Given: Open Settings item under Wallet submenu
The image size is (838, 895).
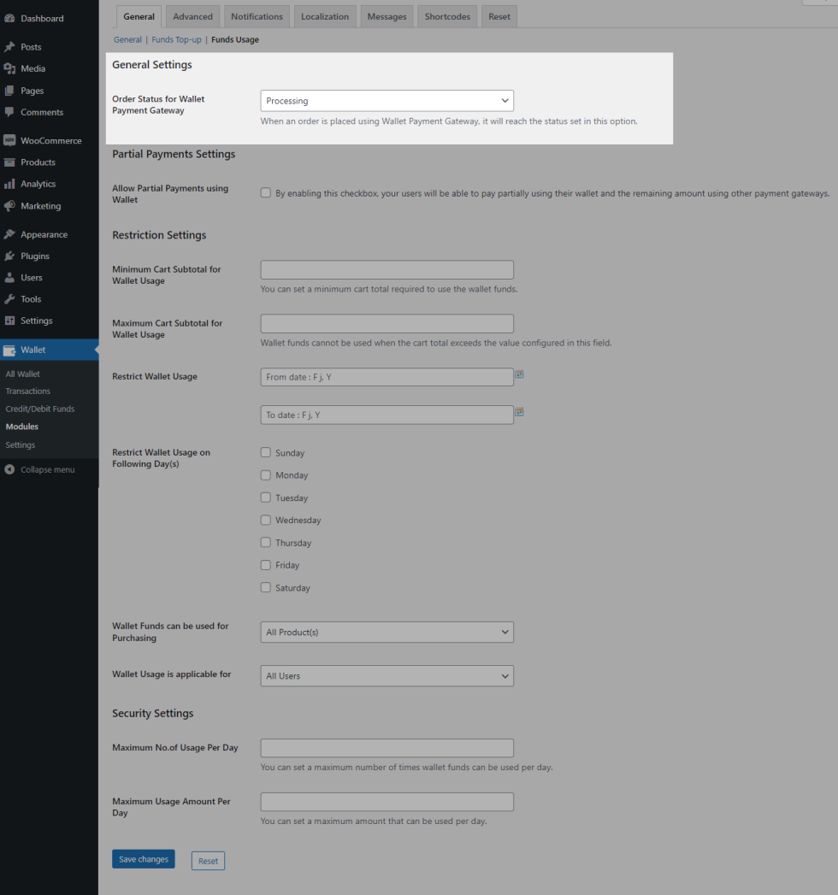Looking at the screenshot, I should click(x=20, y=445).
